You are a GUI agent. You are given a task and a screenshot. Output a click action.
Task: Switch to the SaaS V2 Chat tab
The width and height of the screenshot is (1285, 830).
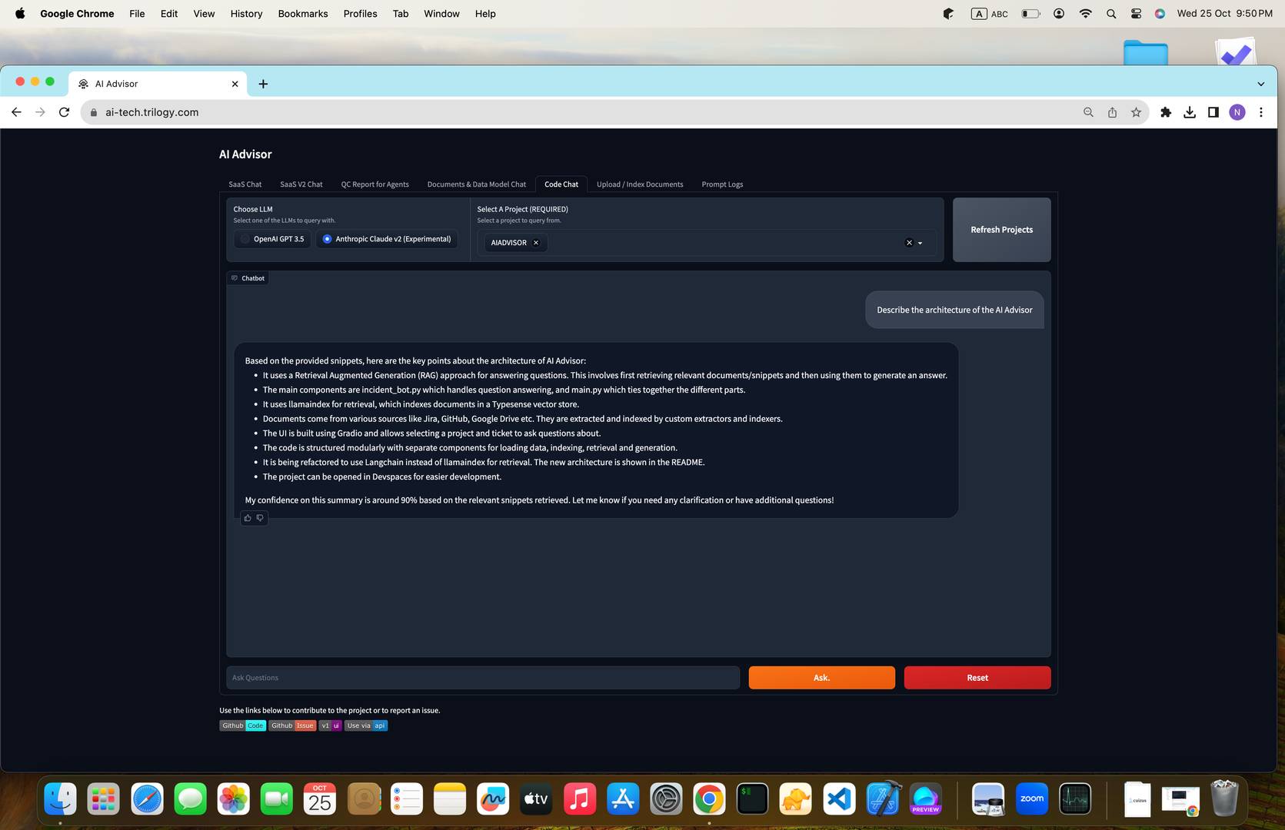click(301, 184)
